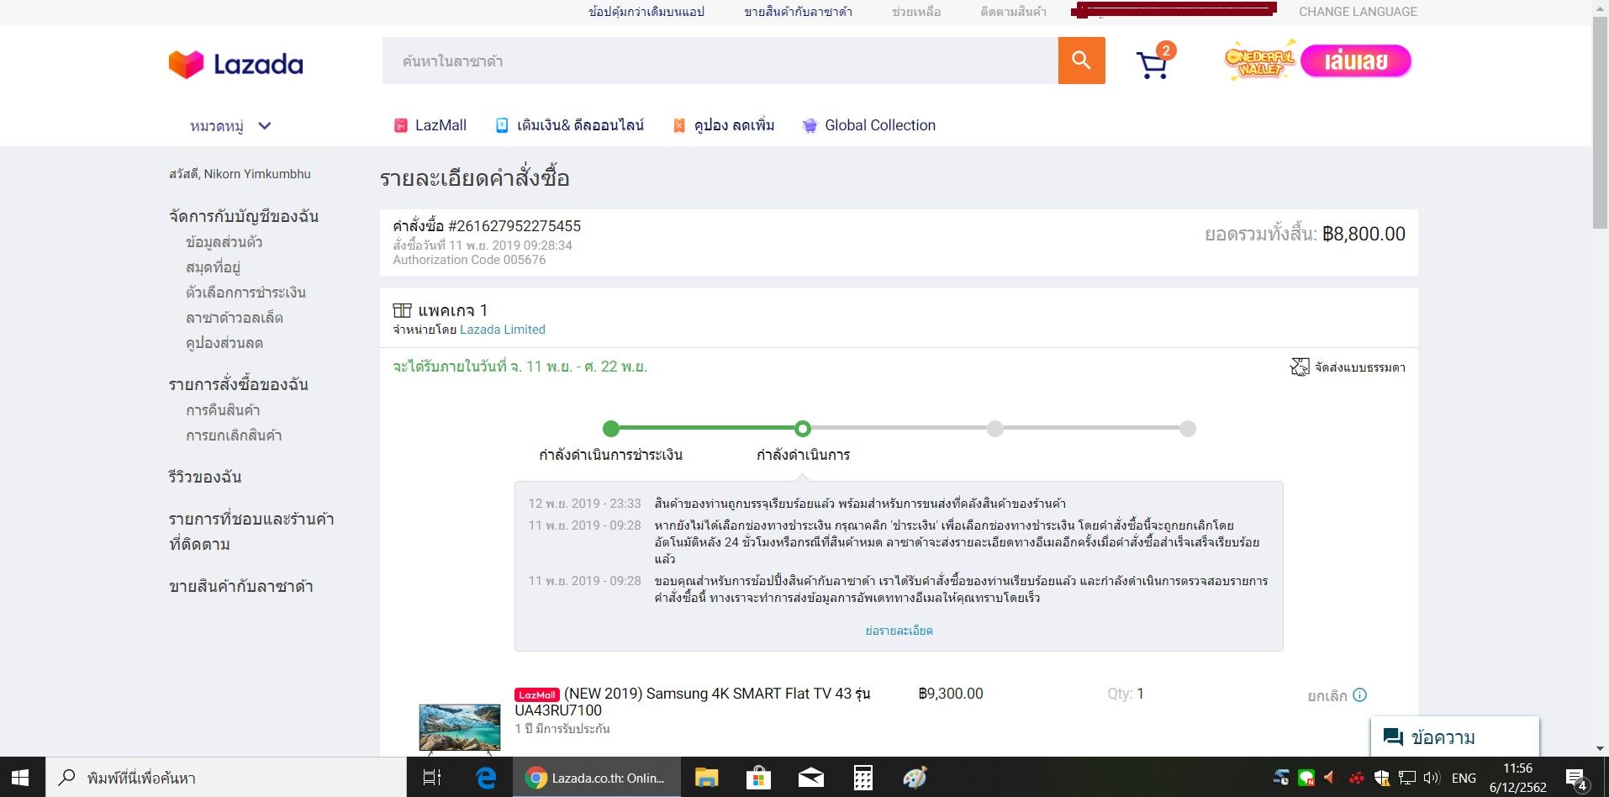The image size is (1609, 797).
Task: Open คูปองส่วนลด in the sidebar
Action: tap(224, 343)
